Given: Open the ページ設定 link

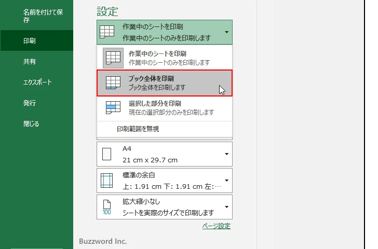Looking at the screenshot, I should (216, 226).
